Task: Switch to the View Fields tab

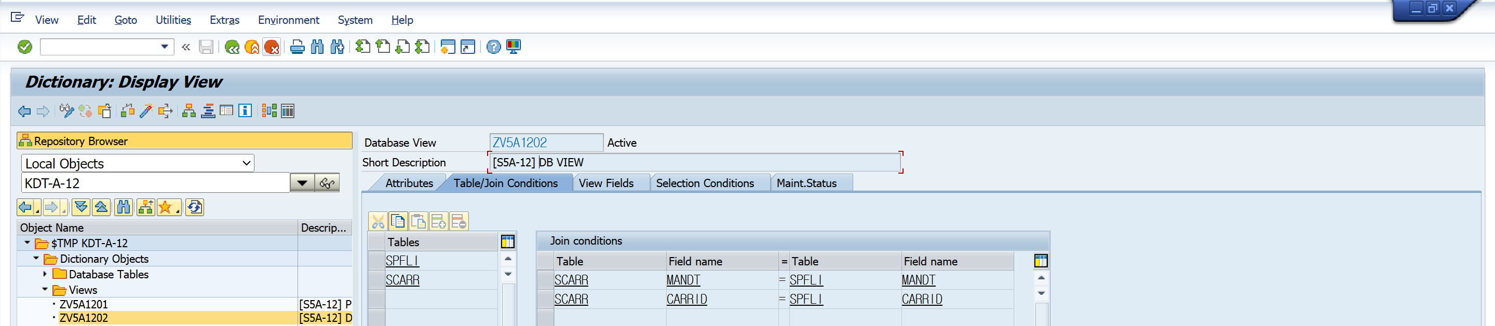Action: [606, 183]
